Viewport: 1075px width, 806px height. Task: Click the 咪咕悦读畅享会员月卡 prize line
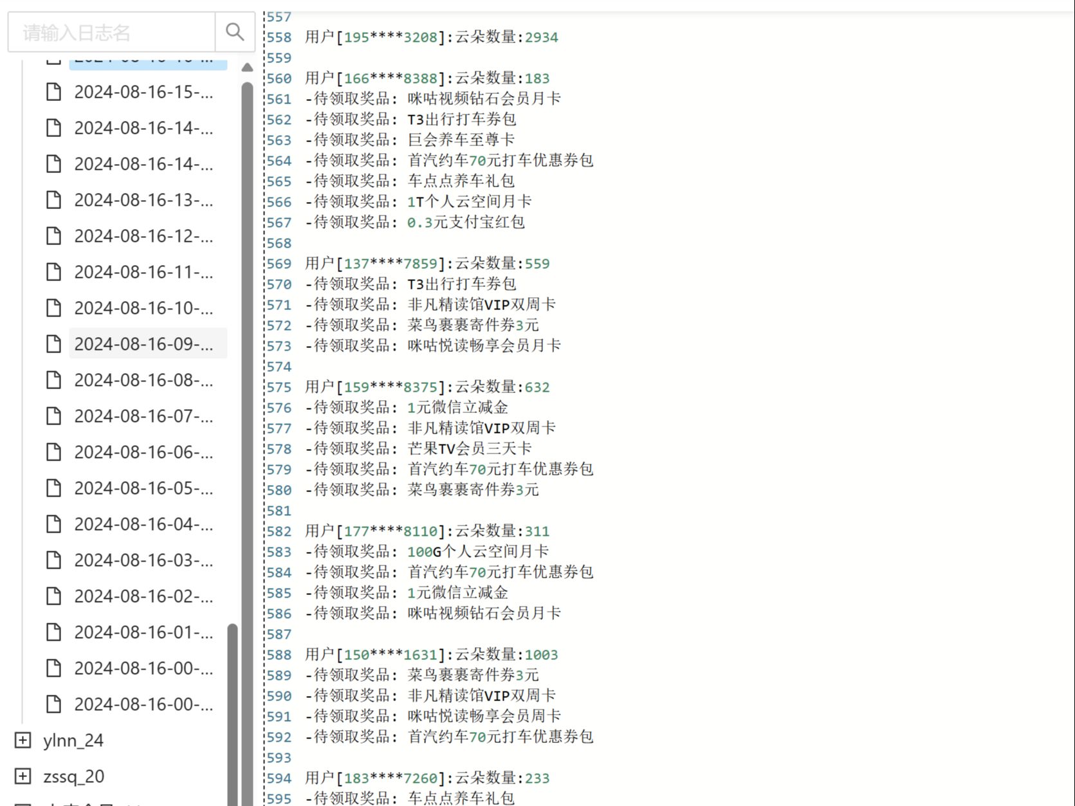433,346
